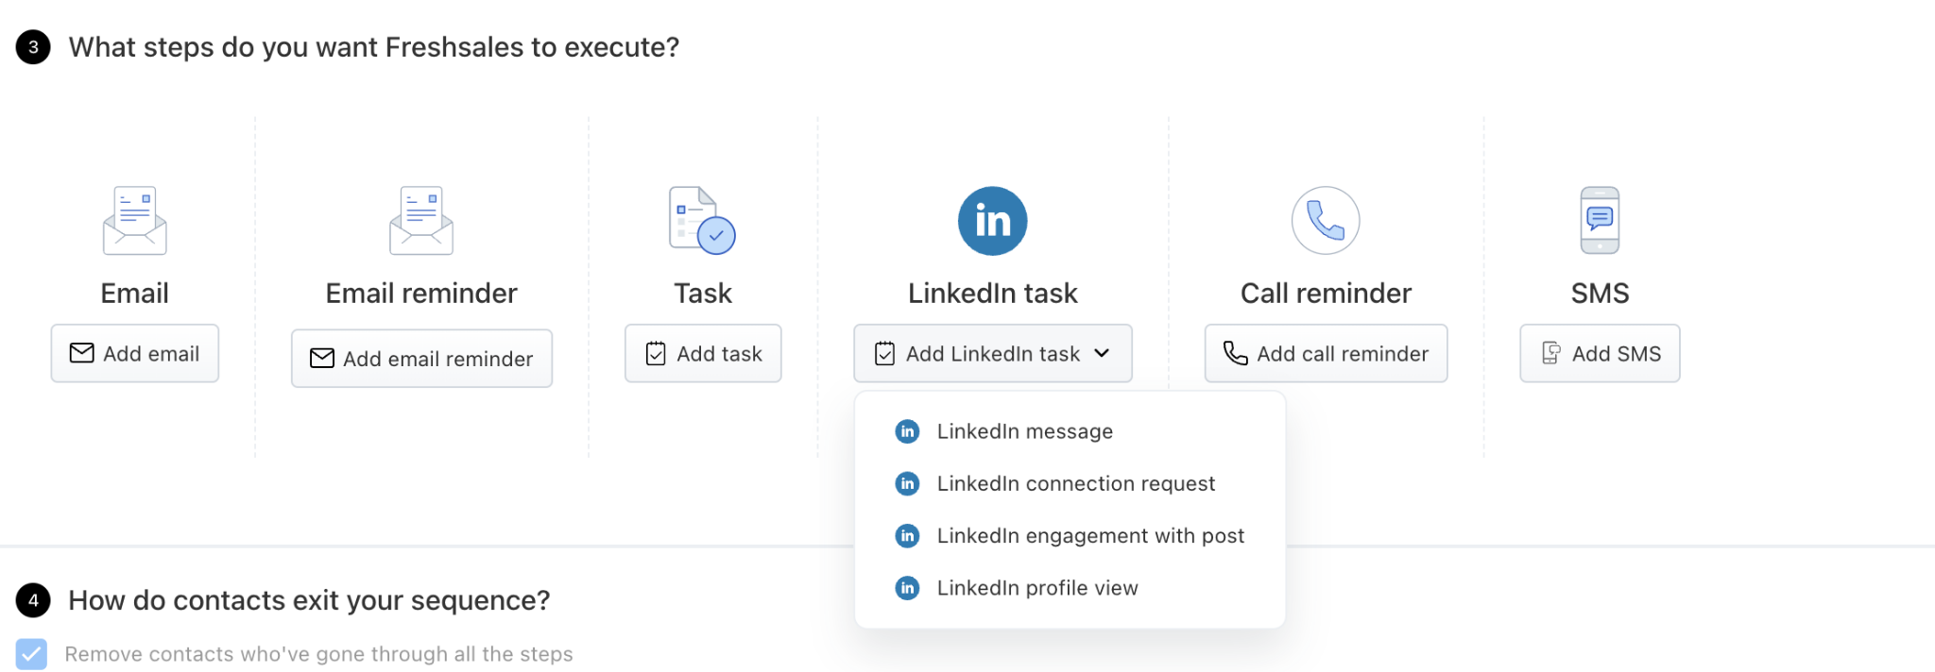
Task: Click the SMS phone message icon
Action: pyautogui.click(x=1600, y=221)
